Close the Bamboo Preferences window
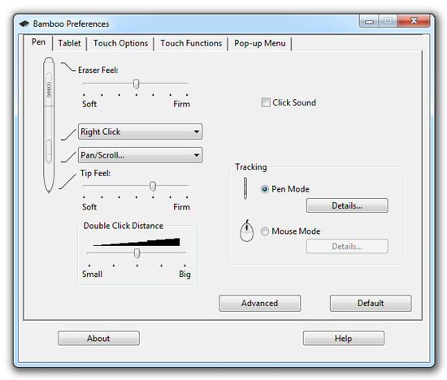Screen dimensions: 447x380 click(414, 21)
